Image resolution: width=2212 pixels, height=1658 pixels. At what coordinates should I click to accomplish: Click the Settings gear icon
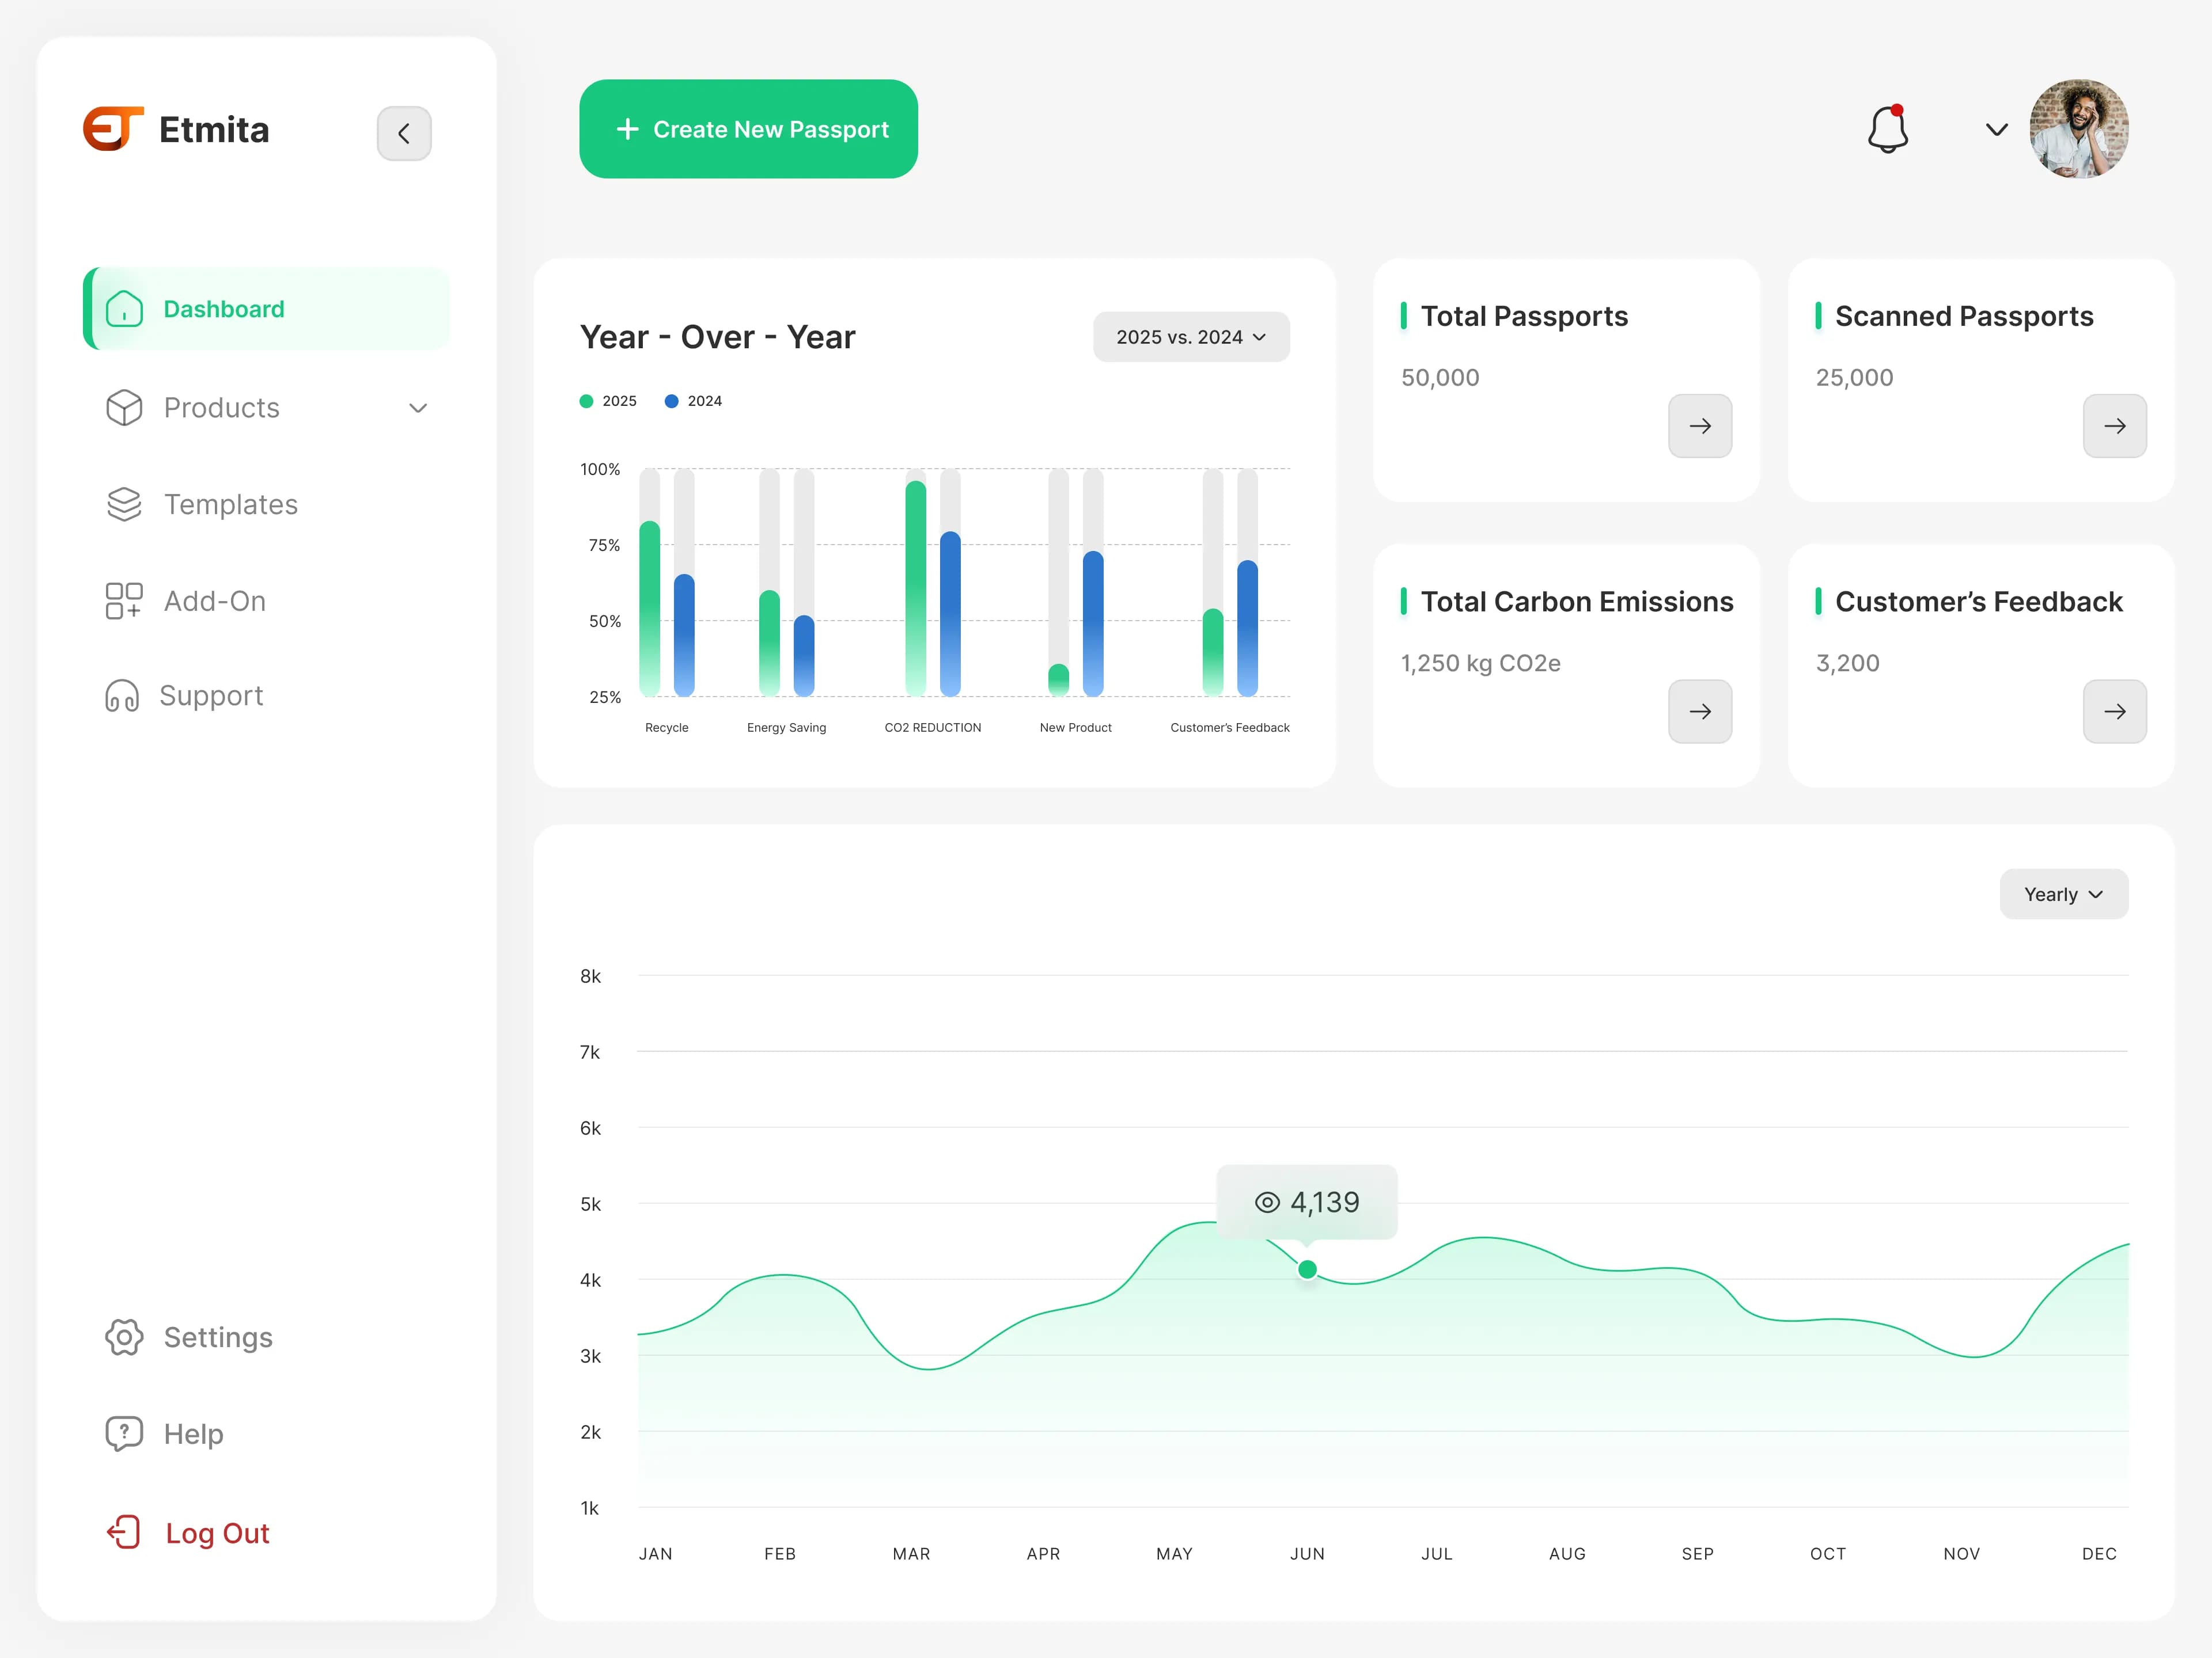[x=124, y=1337]
